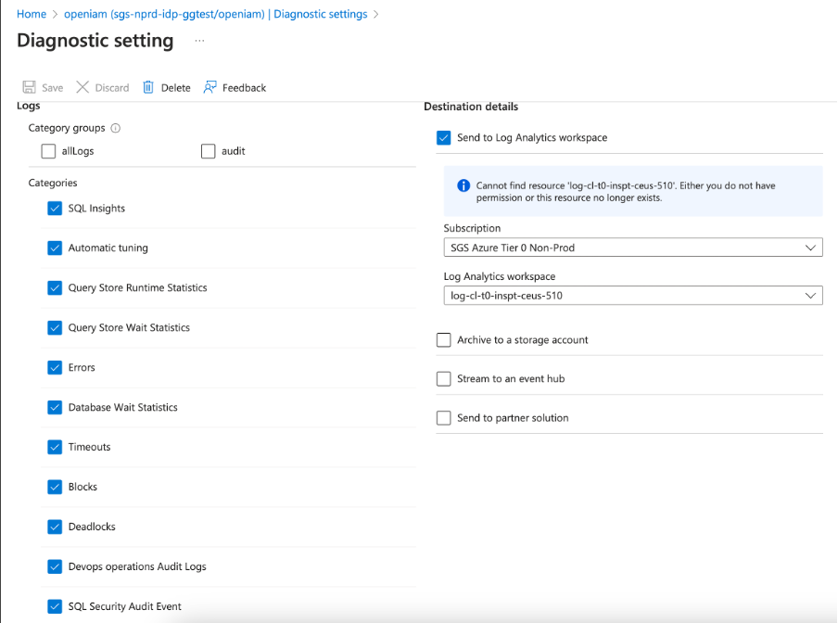The image size is (838, 623).
Task: Click the blue info icon in warning banner
Action: (x=463, y=185)
